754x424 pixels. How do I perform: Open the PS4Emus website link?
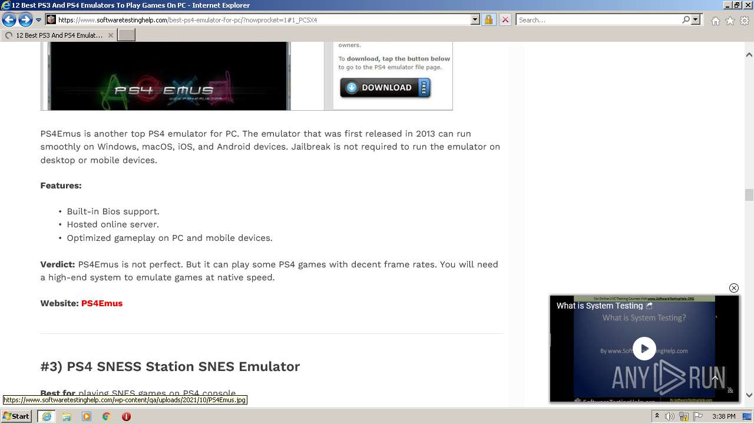pyautogui.click(x=102, y=303)
